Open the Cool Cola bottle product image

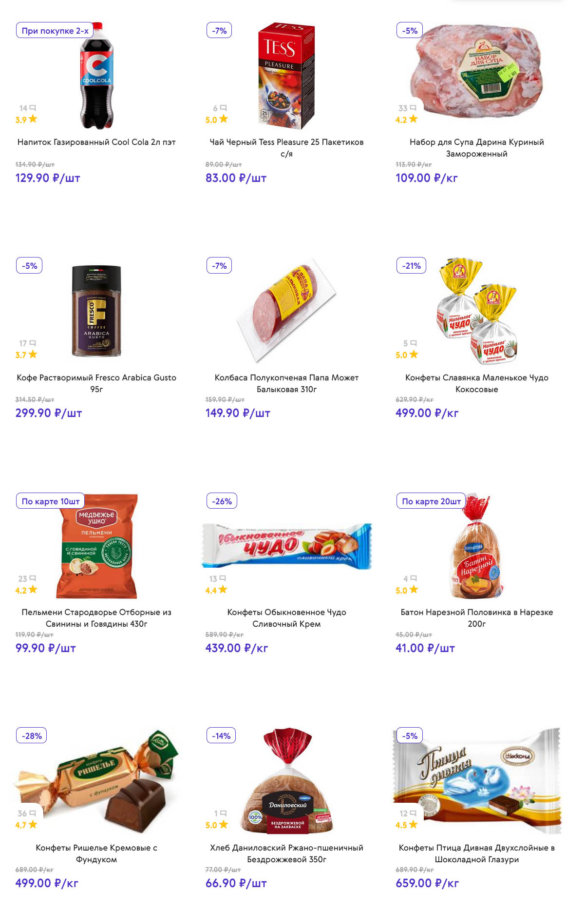tap(96, 76)
